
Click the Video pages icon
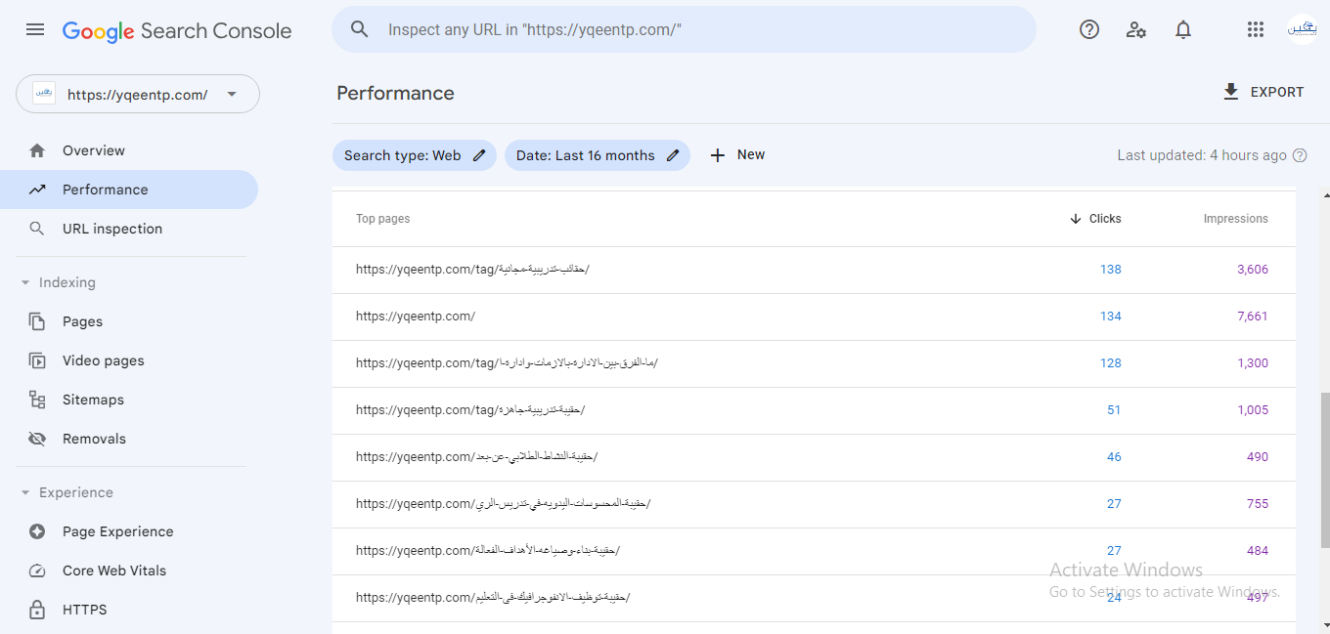[37, 360]
